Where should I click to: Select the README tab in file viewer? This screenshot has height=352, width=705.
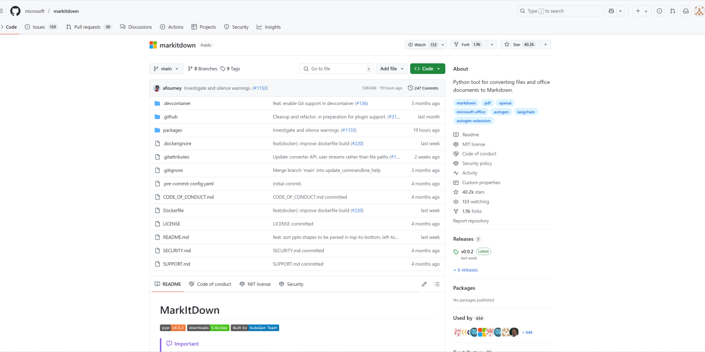coord(167,284)
